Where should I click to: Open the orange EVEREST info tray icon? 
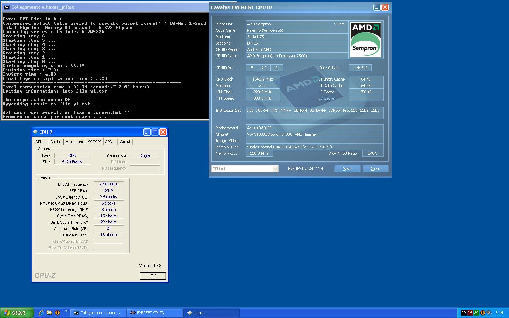[x=482, y=313]
